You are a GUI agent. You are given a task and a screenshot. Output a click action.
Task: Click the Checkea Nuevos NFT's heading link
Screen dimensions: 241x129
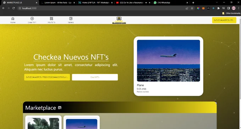pyautogui.click(x=71, y=57)
